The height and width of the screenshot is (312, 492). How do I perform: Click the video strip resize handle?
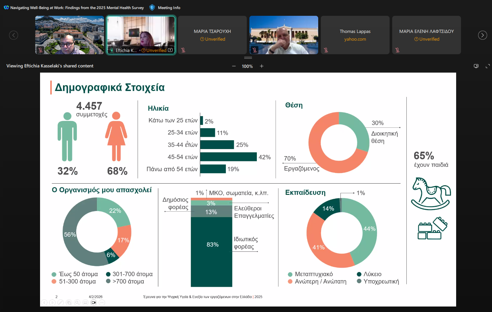248,58
